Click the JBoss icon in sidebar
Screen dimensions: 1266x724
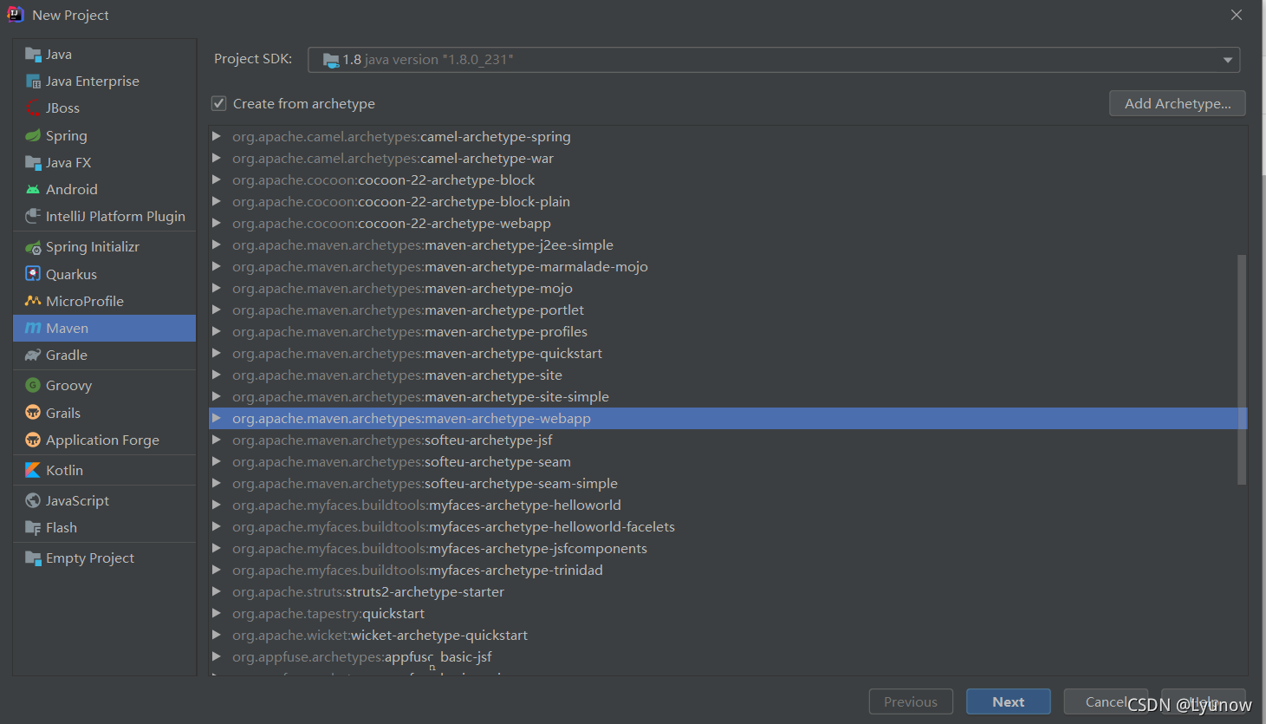tap(33, 108)
